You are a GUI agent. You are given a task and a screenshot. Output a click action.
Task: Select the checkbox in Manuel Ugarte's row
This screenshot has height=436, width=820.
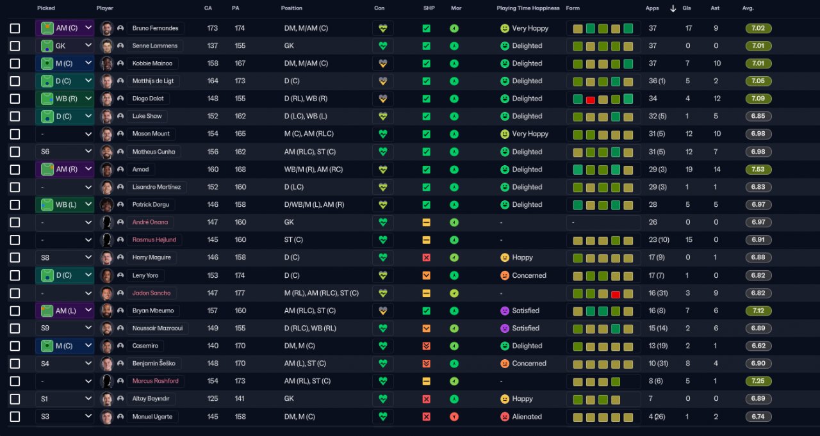pos(15,417)
